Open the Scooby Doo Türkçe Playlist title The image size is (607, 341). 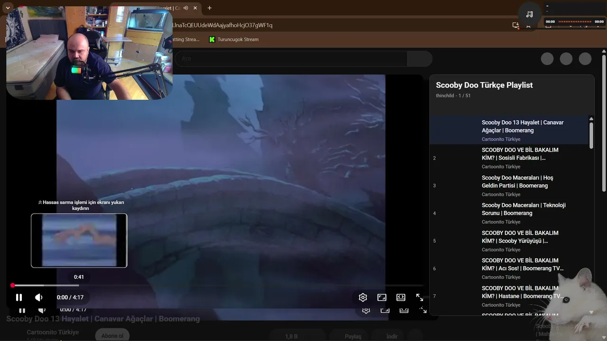[x=484, y=85]
